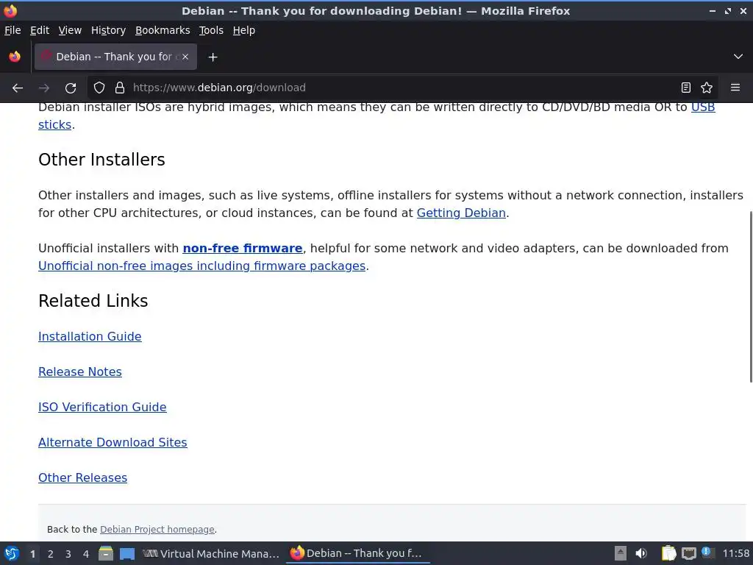Open the update notifier tray icon
This screenshot has width=753, height=565.
pos(707,552)
